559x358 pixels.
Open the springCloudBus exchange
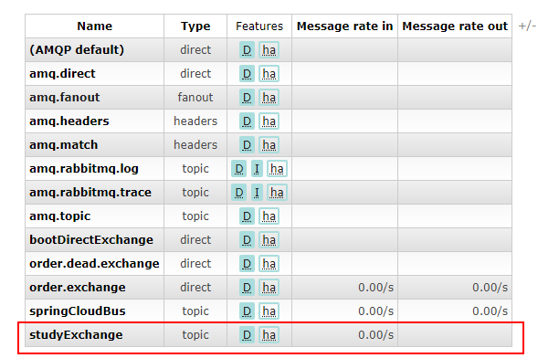[x=78, y=311]
